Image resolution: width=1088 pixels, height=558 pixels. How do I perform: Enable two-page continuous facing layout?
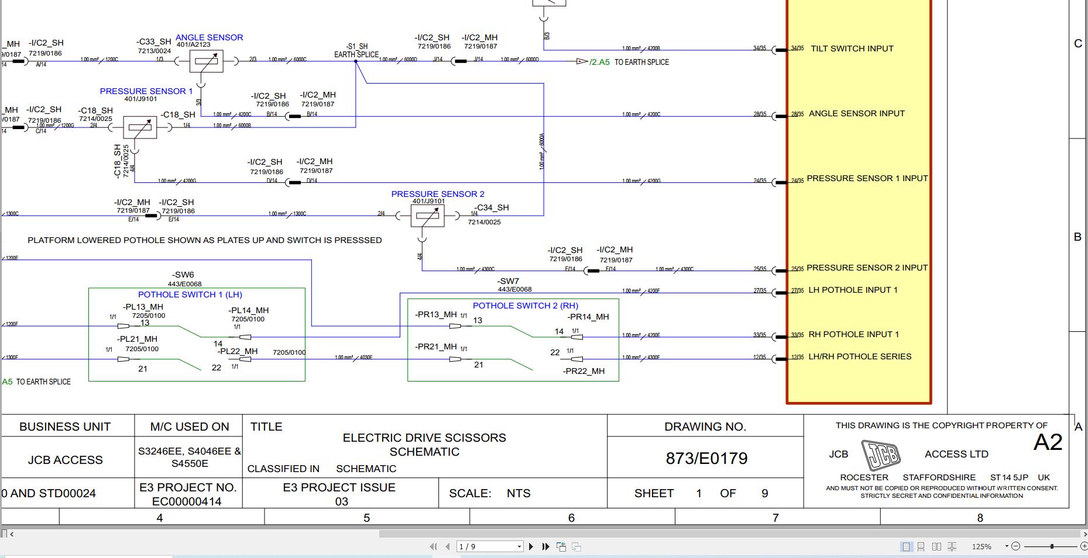(x=952, y=547)
